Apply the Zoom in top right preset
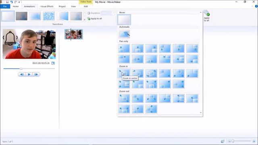 [192, 73]
